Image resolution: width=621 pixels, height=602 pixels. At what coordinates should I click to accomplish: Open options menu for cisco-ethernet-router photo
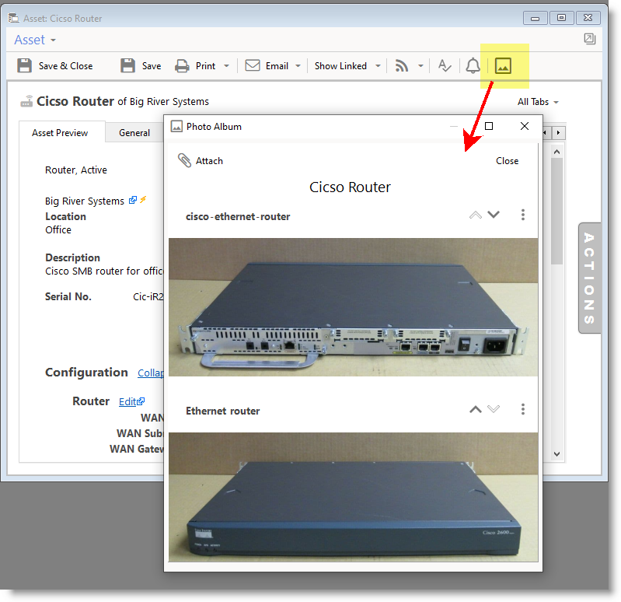point(523,215)
